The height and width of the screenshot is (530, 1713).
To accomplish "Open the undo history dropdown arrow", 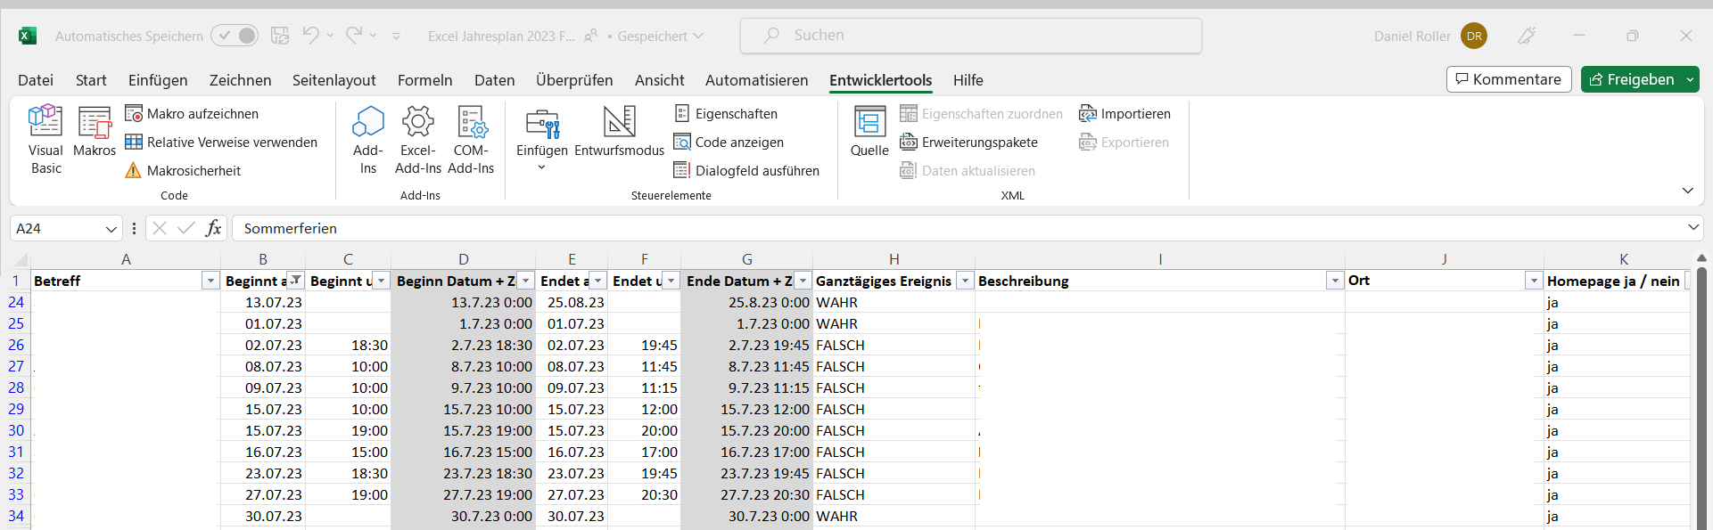I will [x=330, y=36].
